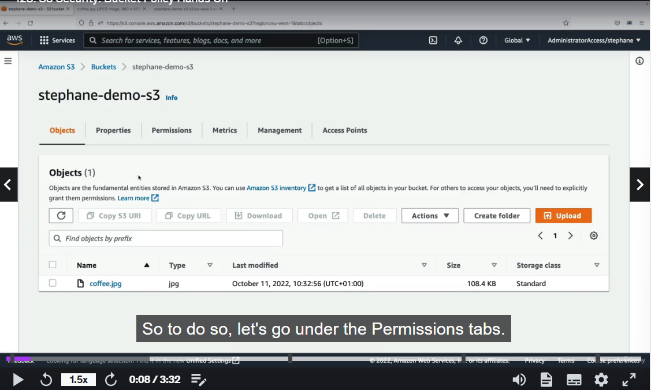Launch AWS CloudShell terminal

(433, 40)
